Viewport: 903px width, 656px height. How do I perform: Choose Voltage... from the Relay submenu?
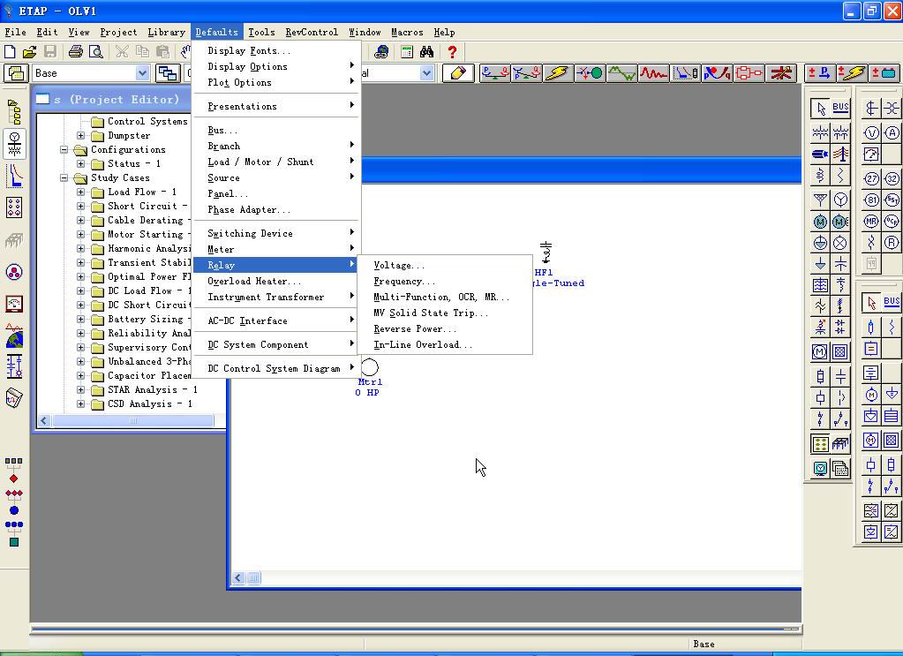pos(445,266)
